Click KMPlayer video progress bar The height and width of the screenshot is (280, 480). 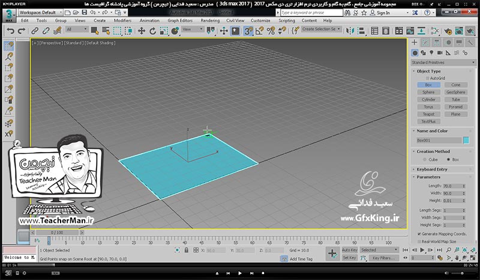[241, 265]
